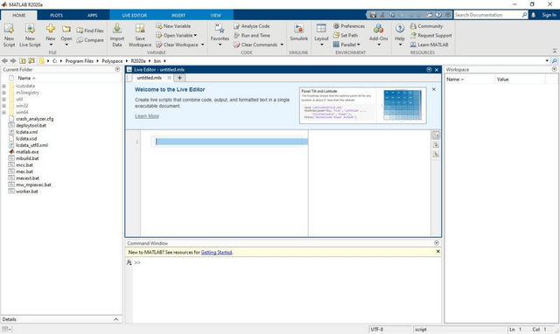Image resolution: width=560 pixels, height=334 pixels.
Task: Click Sign In
Action: (549, 15)
